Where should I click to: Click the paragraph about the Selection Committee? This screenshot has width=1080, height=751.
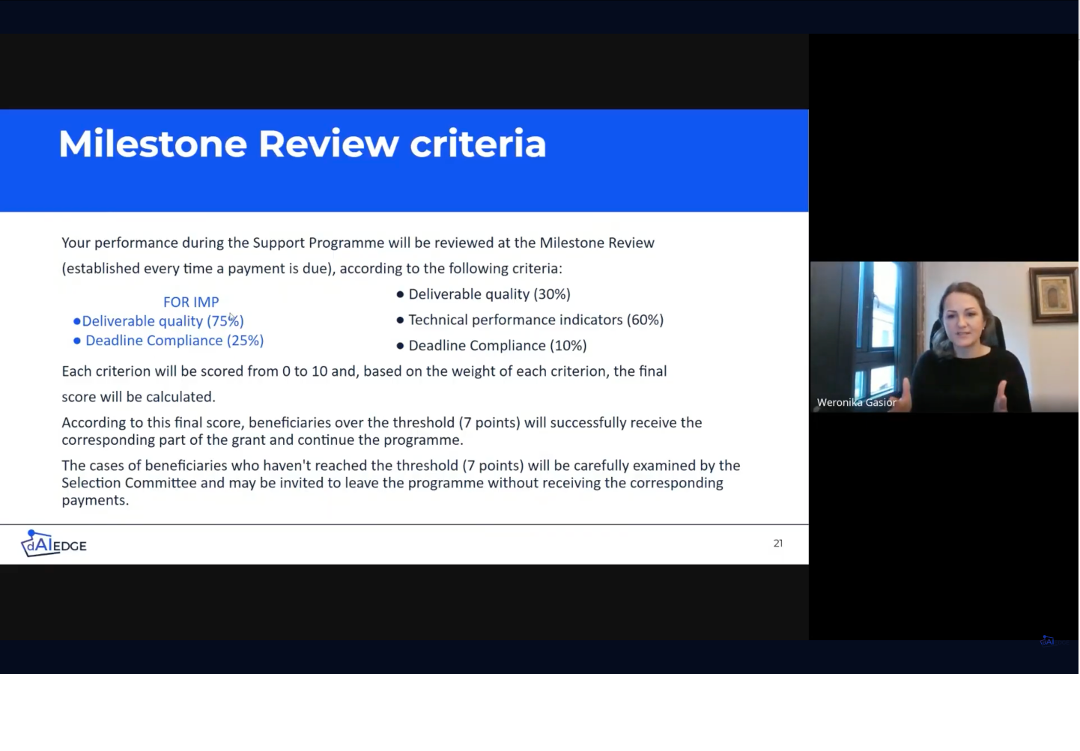coord(400,483)
